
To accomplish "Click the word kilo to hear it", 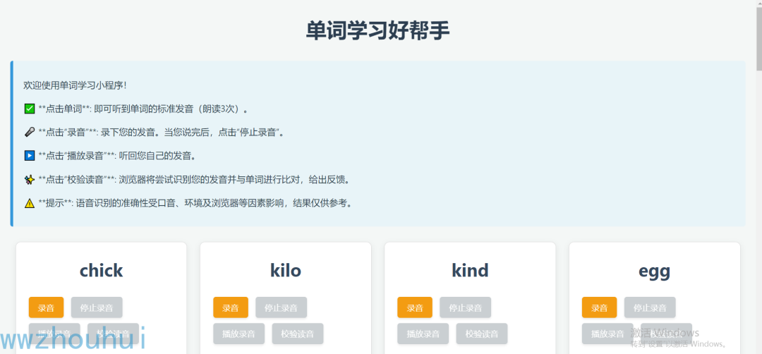I will (285, 271).
